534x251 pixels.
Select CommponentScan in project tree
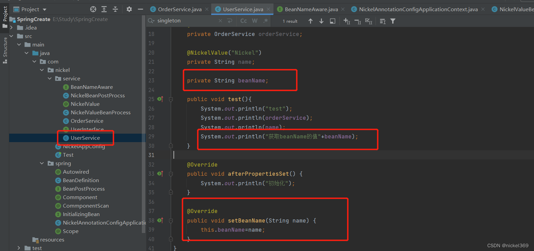(86, 206)
